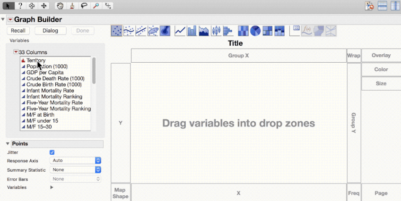Choose the Line chart element icon

coord(180,31)
